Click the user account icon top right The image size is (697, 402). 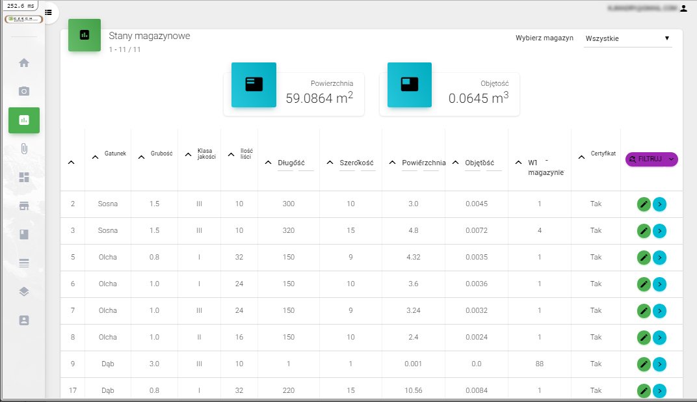tap(683, 9)
